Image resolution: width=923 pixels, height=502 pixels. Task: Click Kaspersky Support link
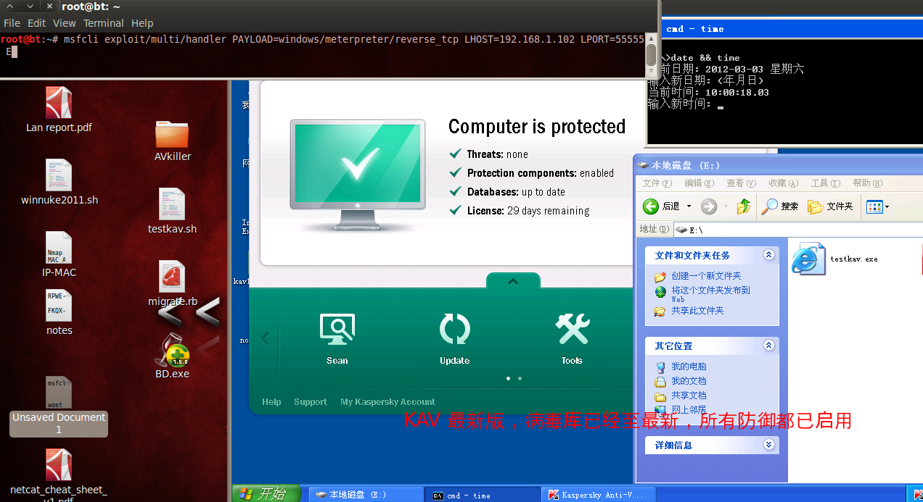point(310,402)
